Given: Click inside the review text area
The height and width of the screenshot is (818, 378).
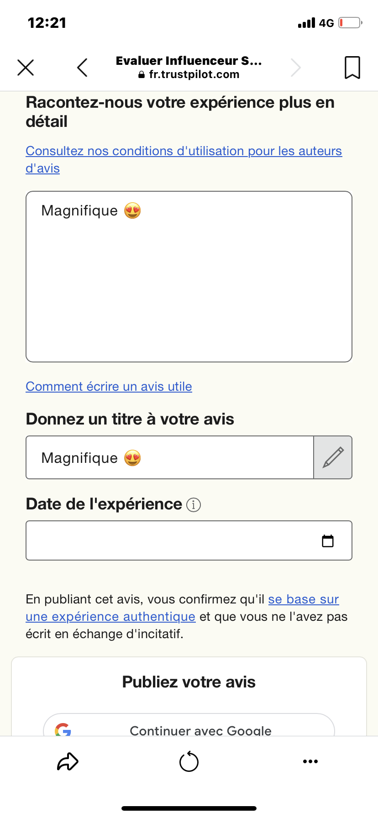Looking at the screenshot, I should (189, 283).
